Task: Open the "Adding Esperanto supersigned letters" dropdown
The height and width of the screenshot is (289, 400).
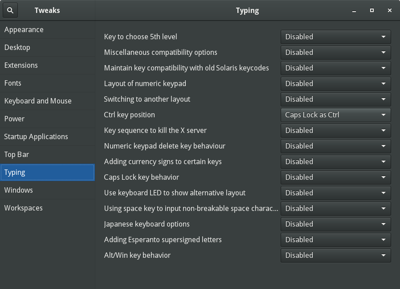Action: click(335, 239)
